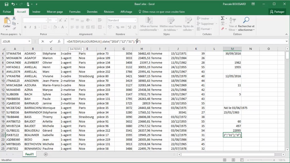The image size is (290, 163).
Task: Open the Insert Function fx dialog
Action: coord(59,42)
